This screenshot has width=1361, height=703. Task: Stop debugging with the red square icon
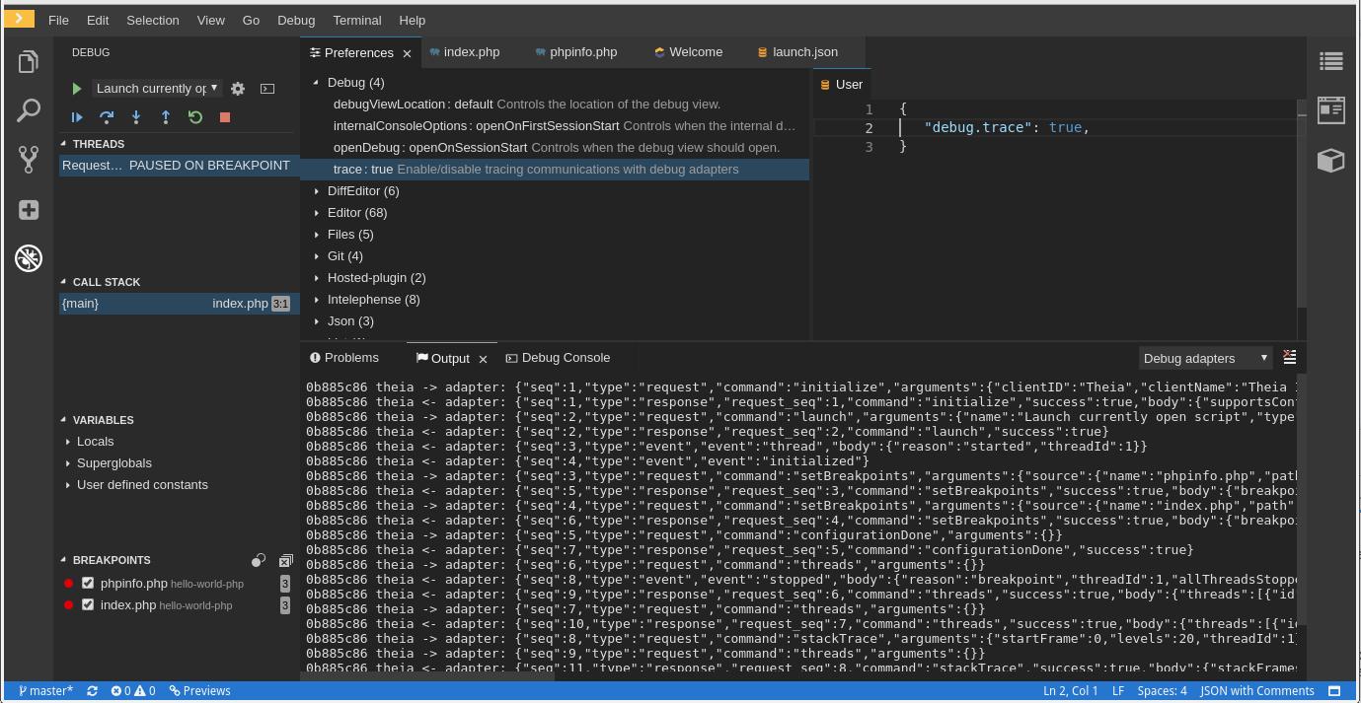[x=224, y=117]
